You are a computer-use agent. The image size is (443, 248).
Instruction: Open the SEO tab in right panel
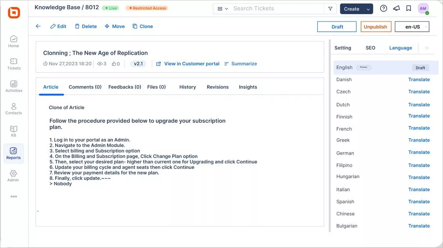(370, 47)
